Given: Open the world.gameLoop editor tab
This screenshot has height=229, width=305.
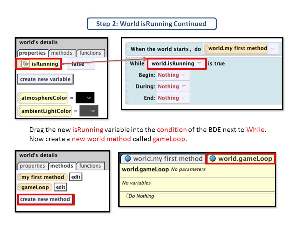Looking at the screenshot, I should [x=241, y=158].
